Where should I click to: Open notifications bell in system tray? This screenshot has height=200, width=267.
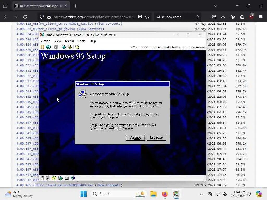point(249,194)
